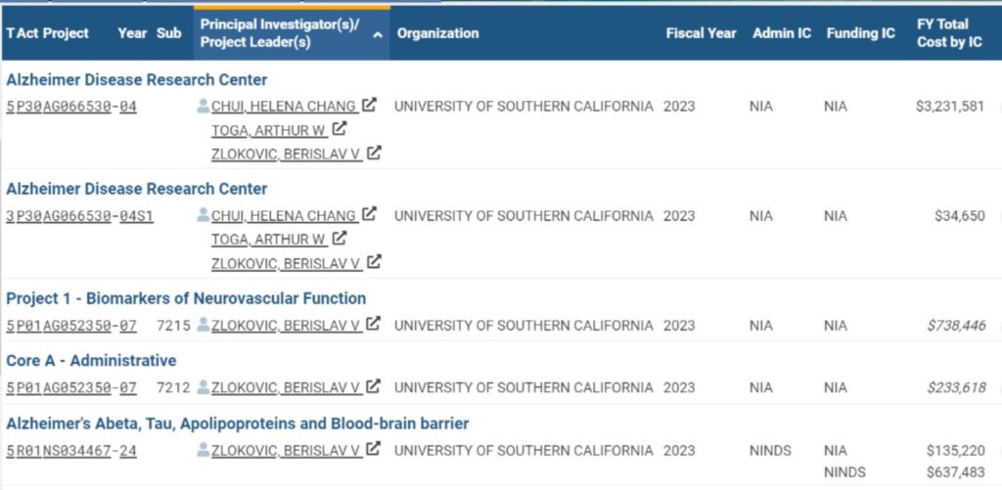
Task: Sort by Organization column header
Action: pyautogui.click(x=437, y=33)
